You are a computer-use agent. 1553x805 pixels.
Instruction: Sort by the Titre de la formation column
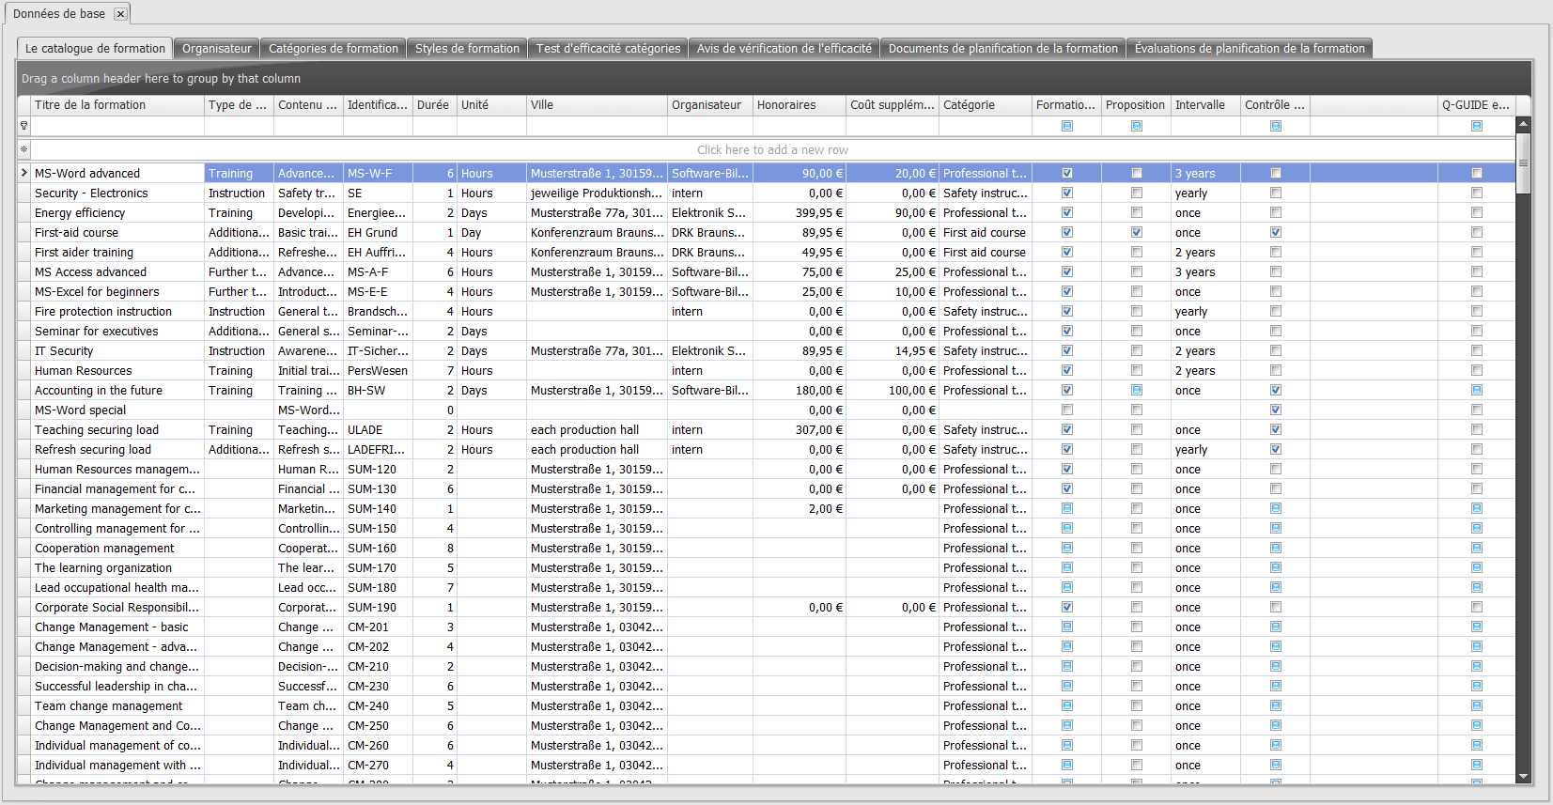[117, 105]
